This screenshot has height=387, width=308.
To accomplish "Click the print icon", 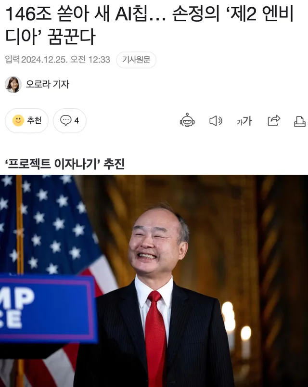I will click(x=300, y=121).
